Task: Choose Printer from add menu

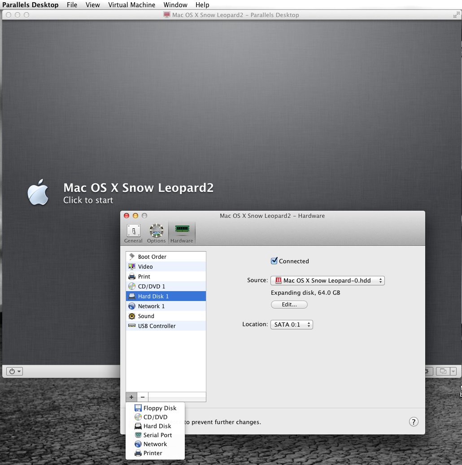Action: pos(155,453)
